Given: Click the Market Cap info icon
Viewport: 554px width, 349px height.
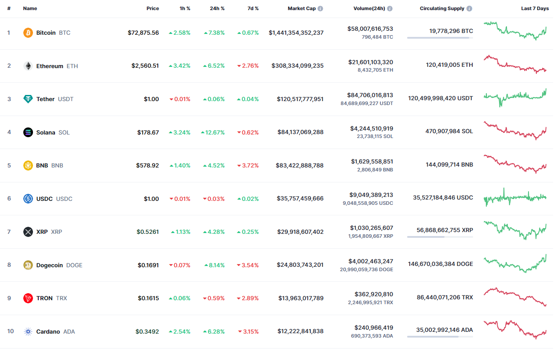Looking at the screenshot, I should click(x=321, y=8).
